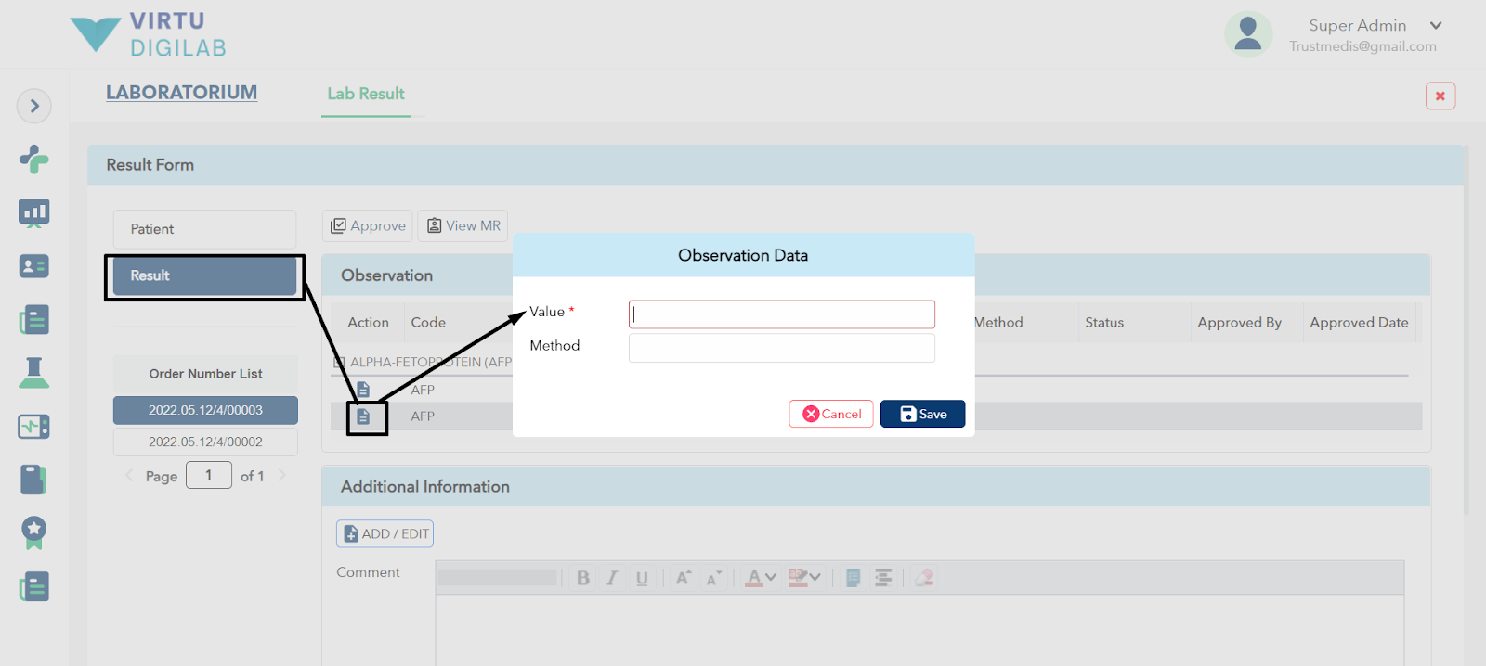Open the lab flask sidebar icon
Screen dimensions: 1486x666
34,373
